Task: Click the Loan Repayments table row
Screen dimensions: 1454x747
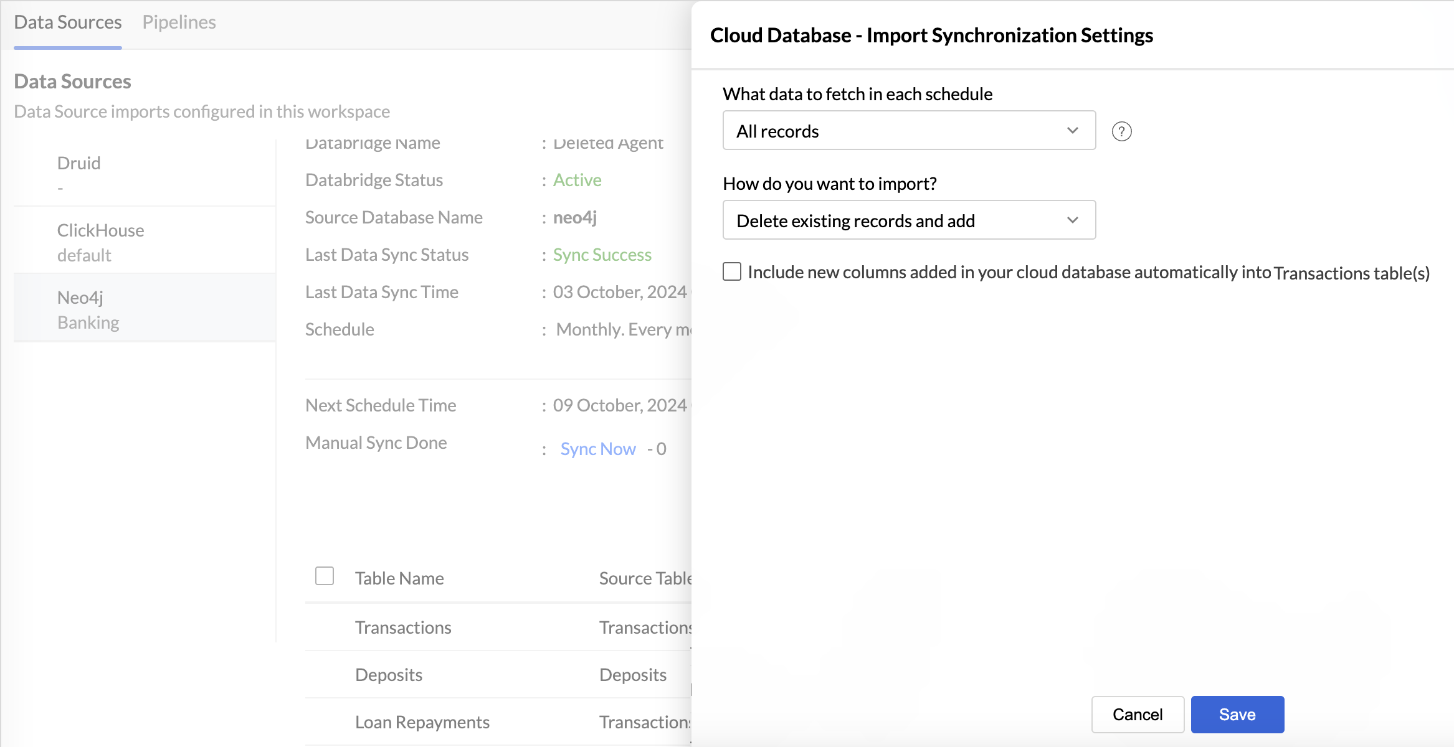Action: (422, 722)
